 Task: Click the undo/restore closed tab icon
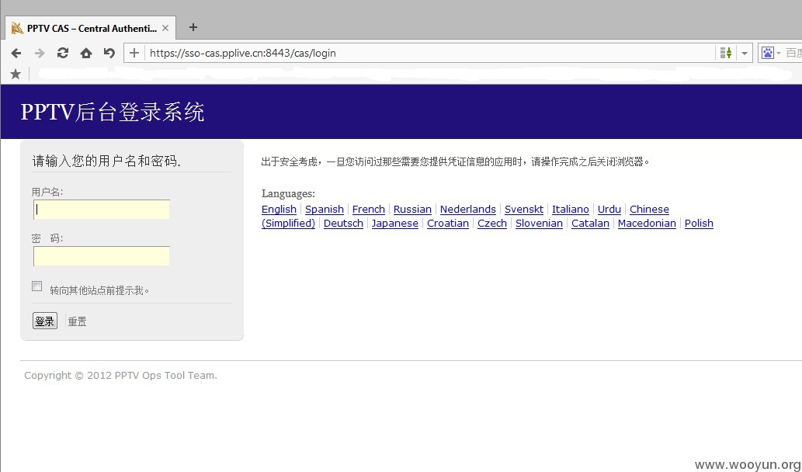tap(109, 54)
